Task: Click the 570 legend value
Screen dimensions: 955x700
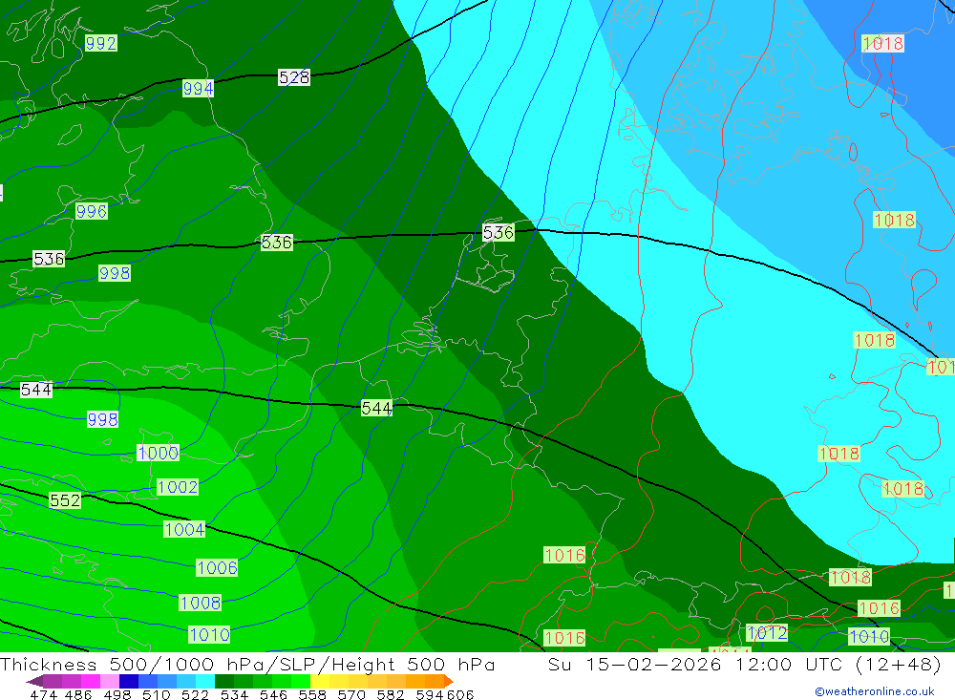Action: 350,694
